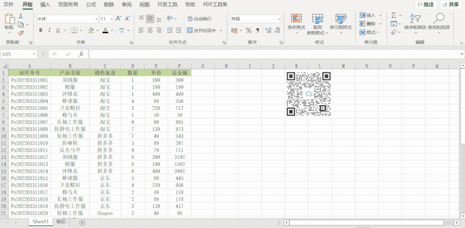Click the 批注 comments button
This screenshot has width=465, height=228.
click(426, 5)
